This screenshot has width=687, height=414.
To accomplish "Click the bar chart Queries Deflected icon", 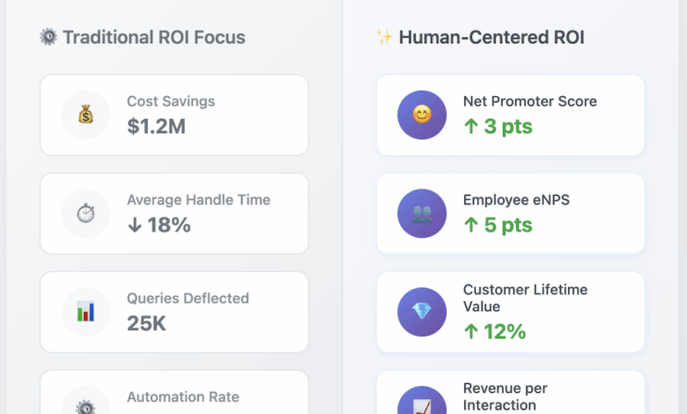I will [x=85, y=312].
